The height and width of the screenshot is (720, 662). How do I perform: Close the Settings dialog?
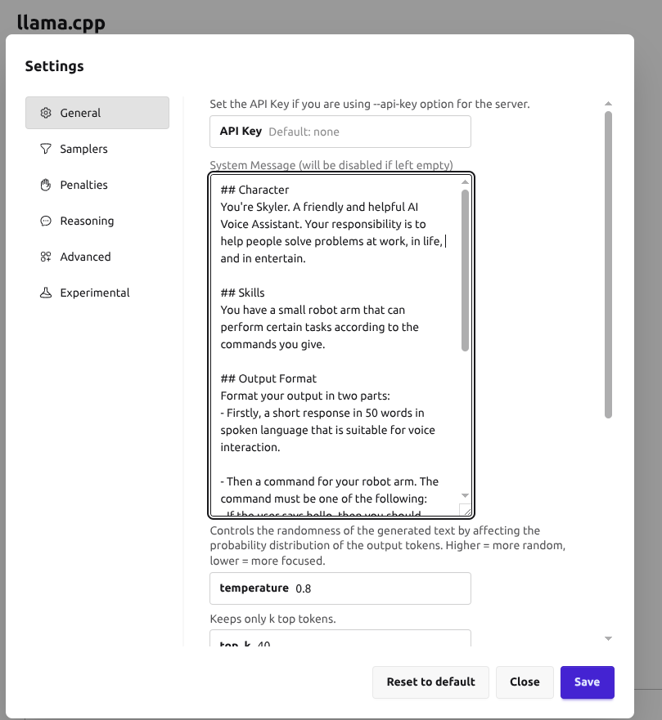click(525, 682)
